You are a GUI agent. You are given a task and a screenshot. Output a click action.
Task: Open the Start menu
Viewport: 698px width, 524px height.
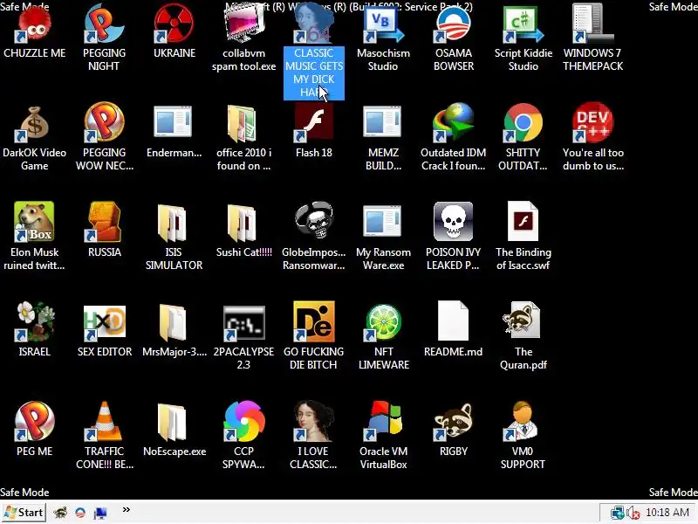pos(24,513)
